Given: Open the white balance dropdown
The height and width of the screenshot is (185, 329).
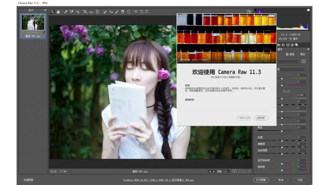Looking at the screenshot, I should pyautogui.click(x=291, y=69).
